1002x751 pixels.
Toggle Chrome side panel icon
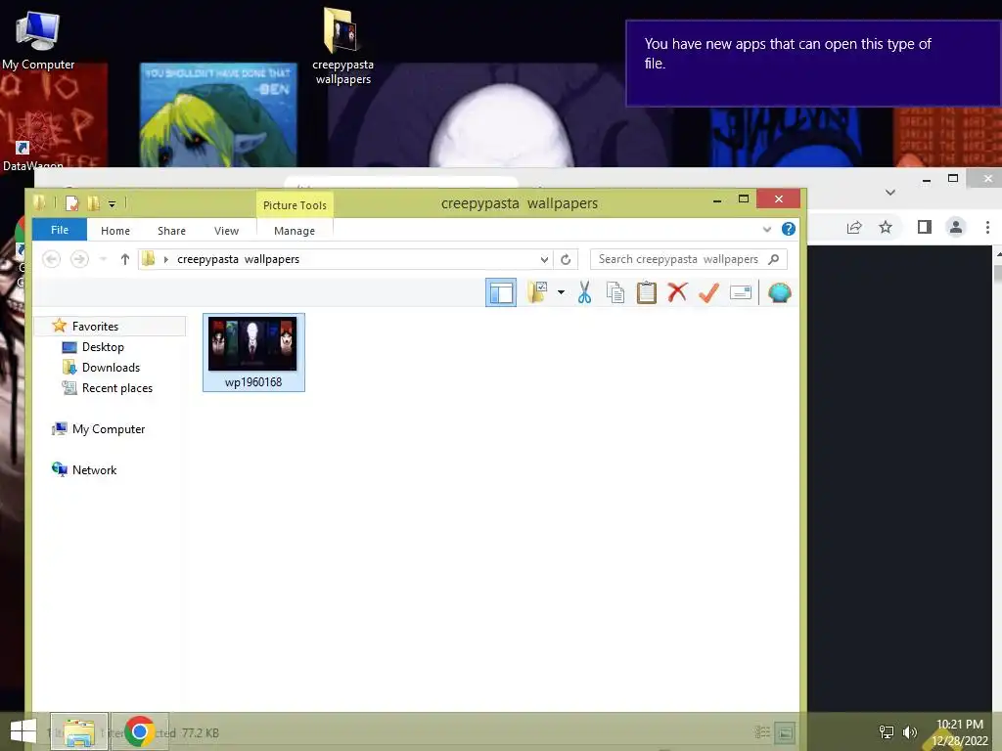click(924, 227)
